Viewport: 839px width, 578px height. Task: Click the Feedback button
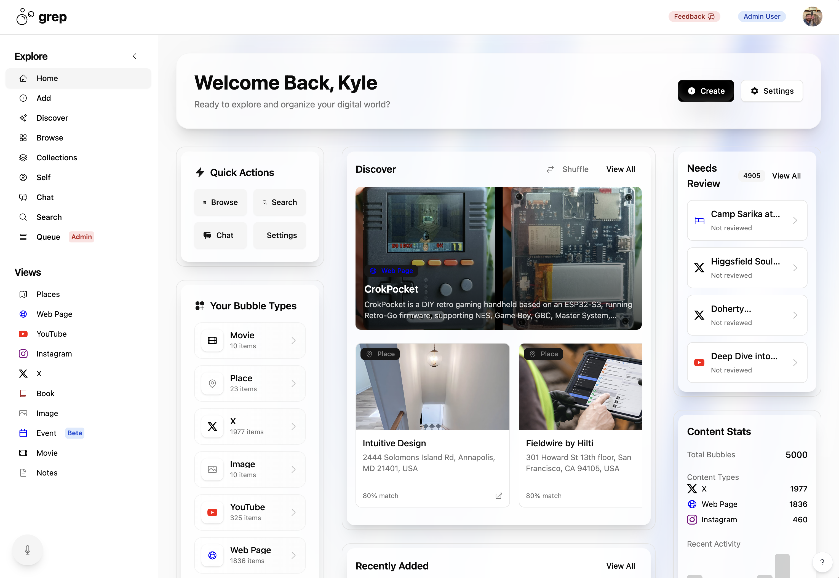(694, 17)
